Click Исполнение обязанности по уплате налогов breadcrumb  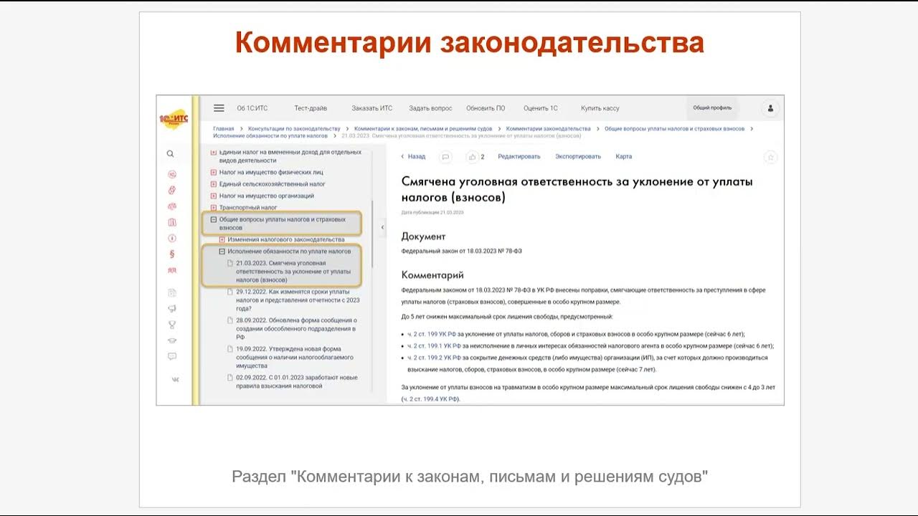270,135
